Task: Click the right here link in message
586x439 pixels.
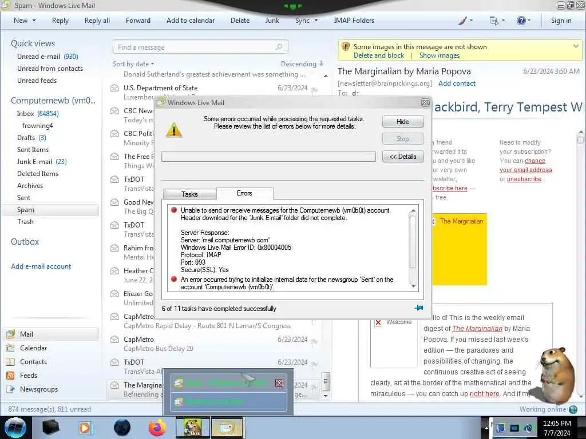Action: click(484, 394)
